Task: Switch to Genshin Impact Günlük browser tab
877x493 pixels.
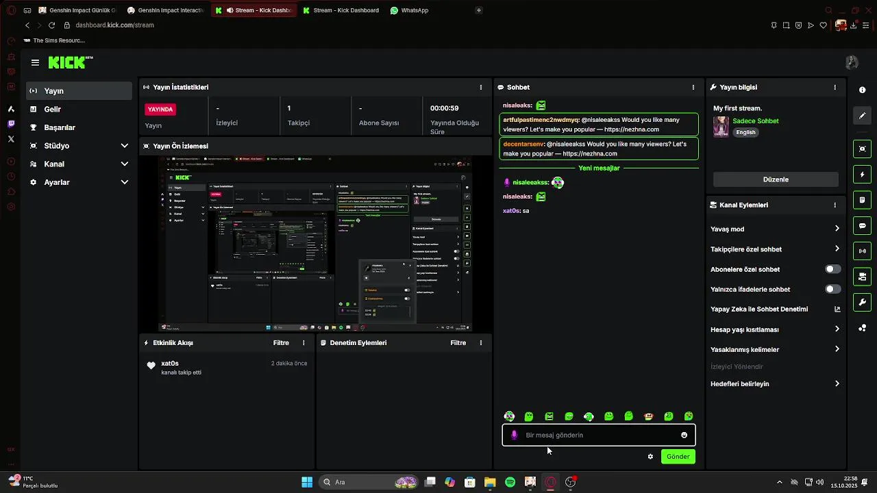Action: pyautogui.click(x=77, y=10)
